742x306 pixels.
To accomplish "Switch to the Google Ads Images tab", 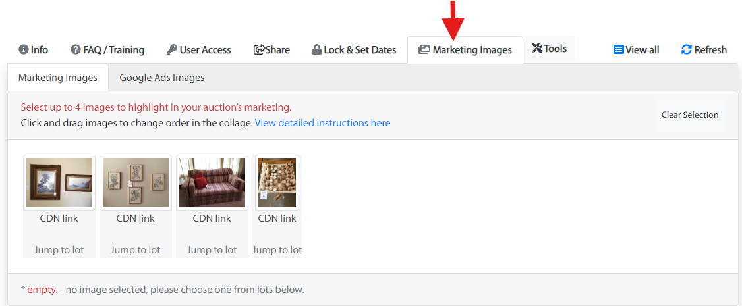I will click(x=162, y=78).
